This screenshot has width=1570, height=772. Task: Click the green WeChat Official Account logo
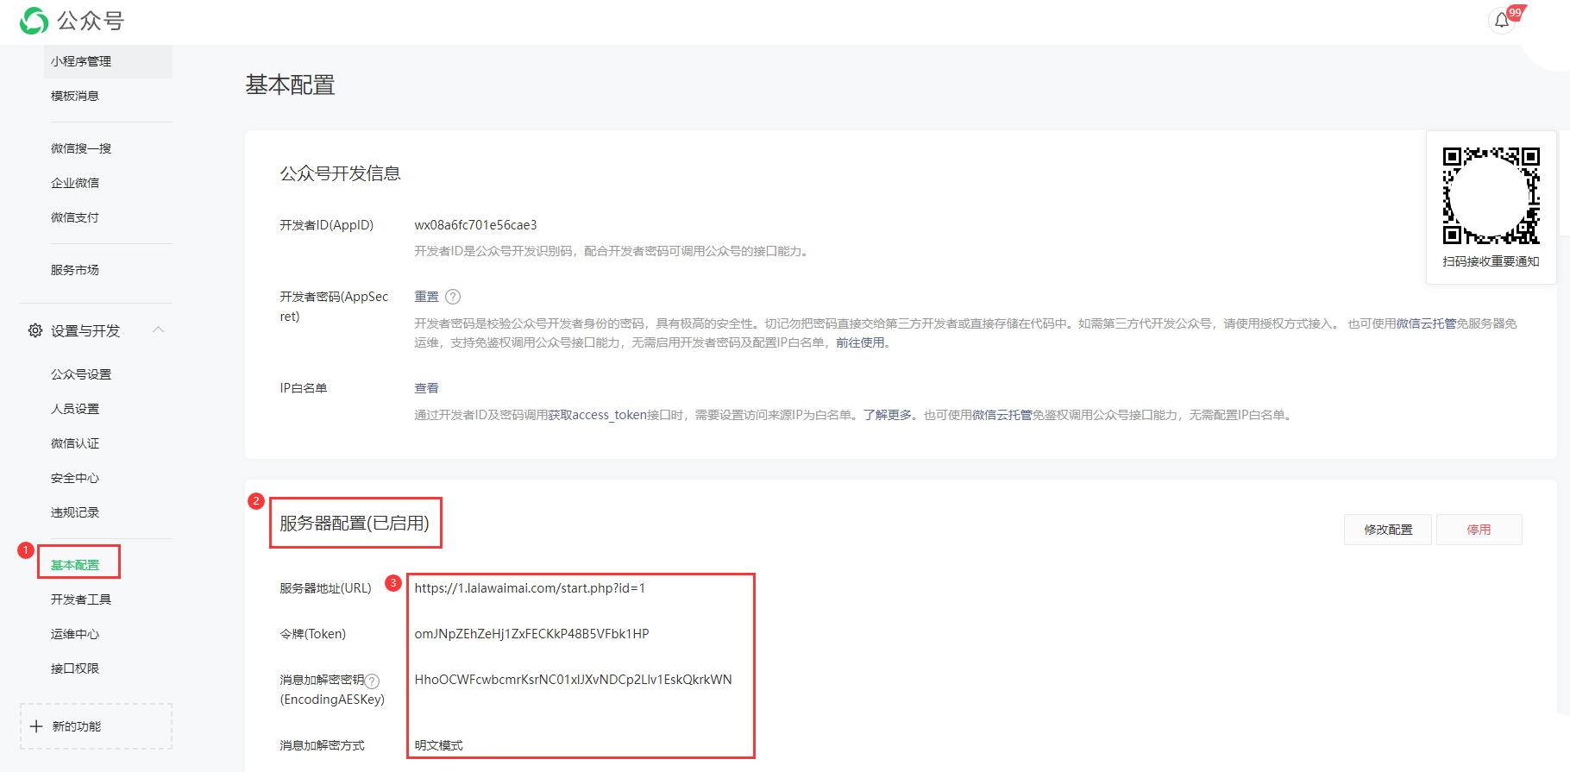(35, 21)
